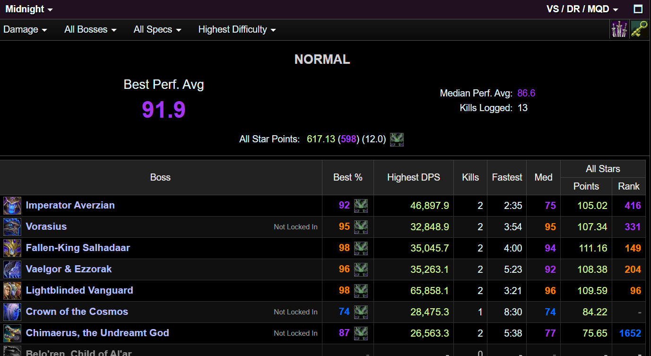Open the All Specs filter menu
This screenshot has height=356, width=651.
[x=157, y=29]
